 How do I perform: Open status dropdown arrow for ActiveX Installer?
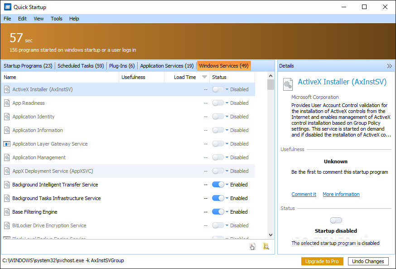[227, 89]
